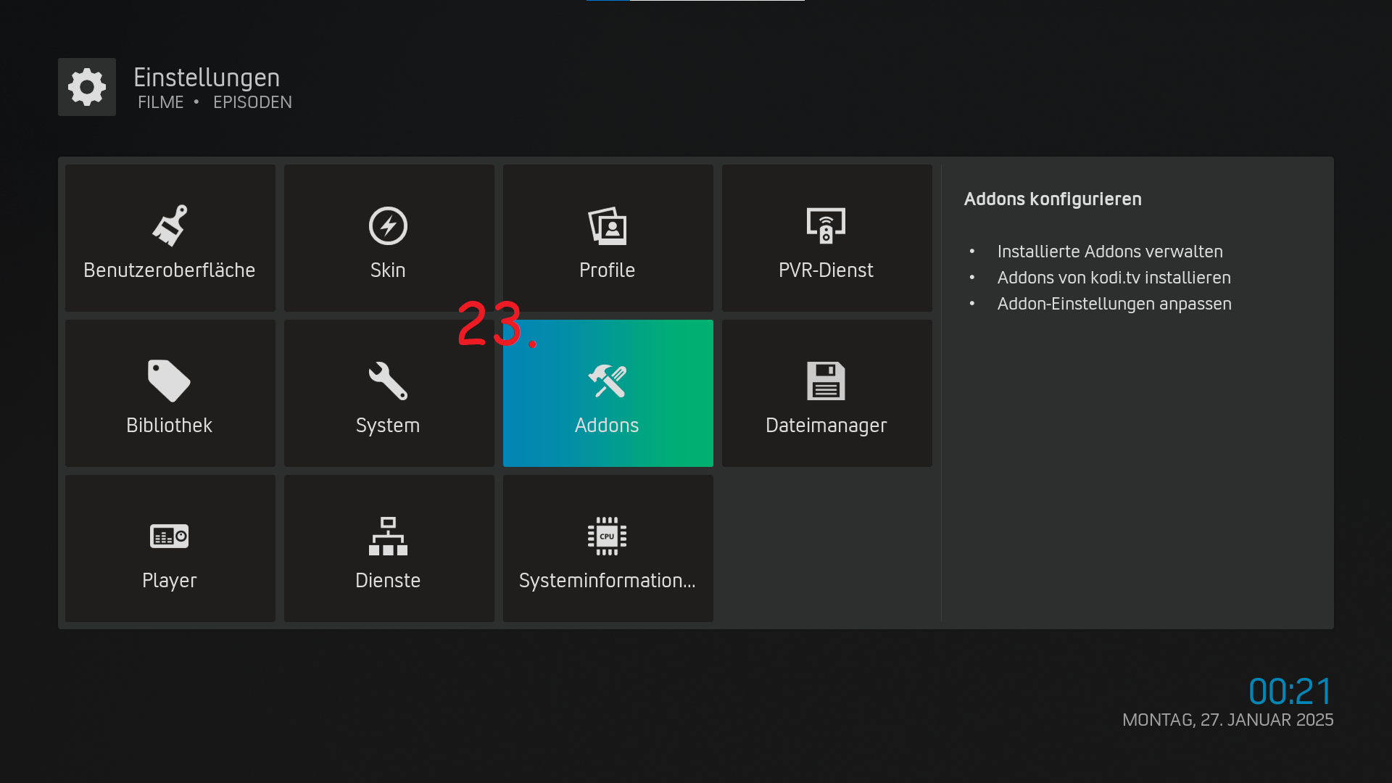
Task: Click the FILME text in header
Action: 161,102
